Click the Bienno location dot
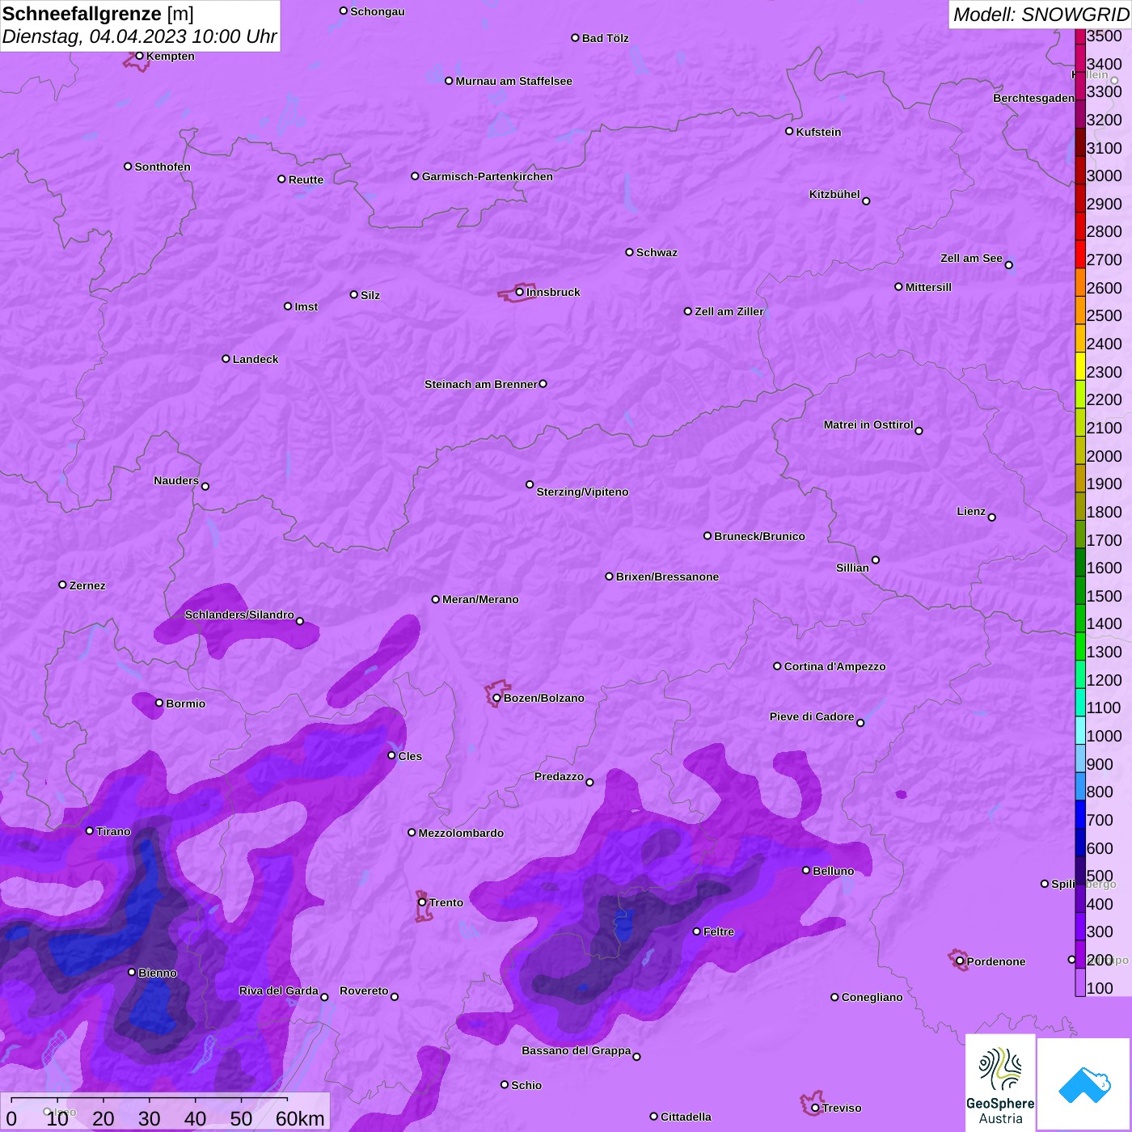 click(x=132, y=972)
